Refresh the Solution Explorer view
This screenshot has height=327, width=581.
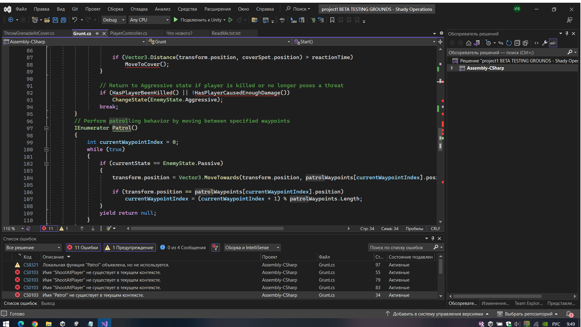pos(509,43)
